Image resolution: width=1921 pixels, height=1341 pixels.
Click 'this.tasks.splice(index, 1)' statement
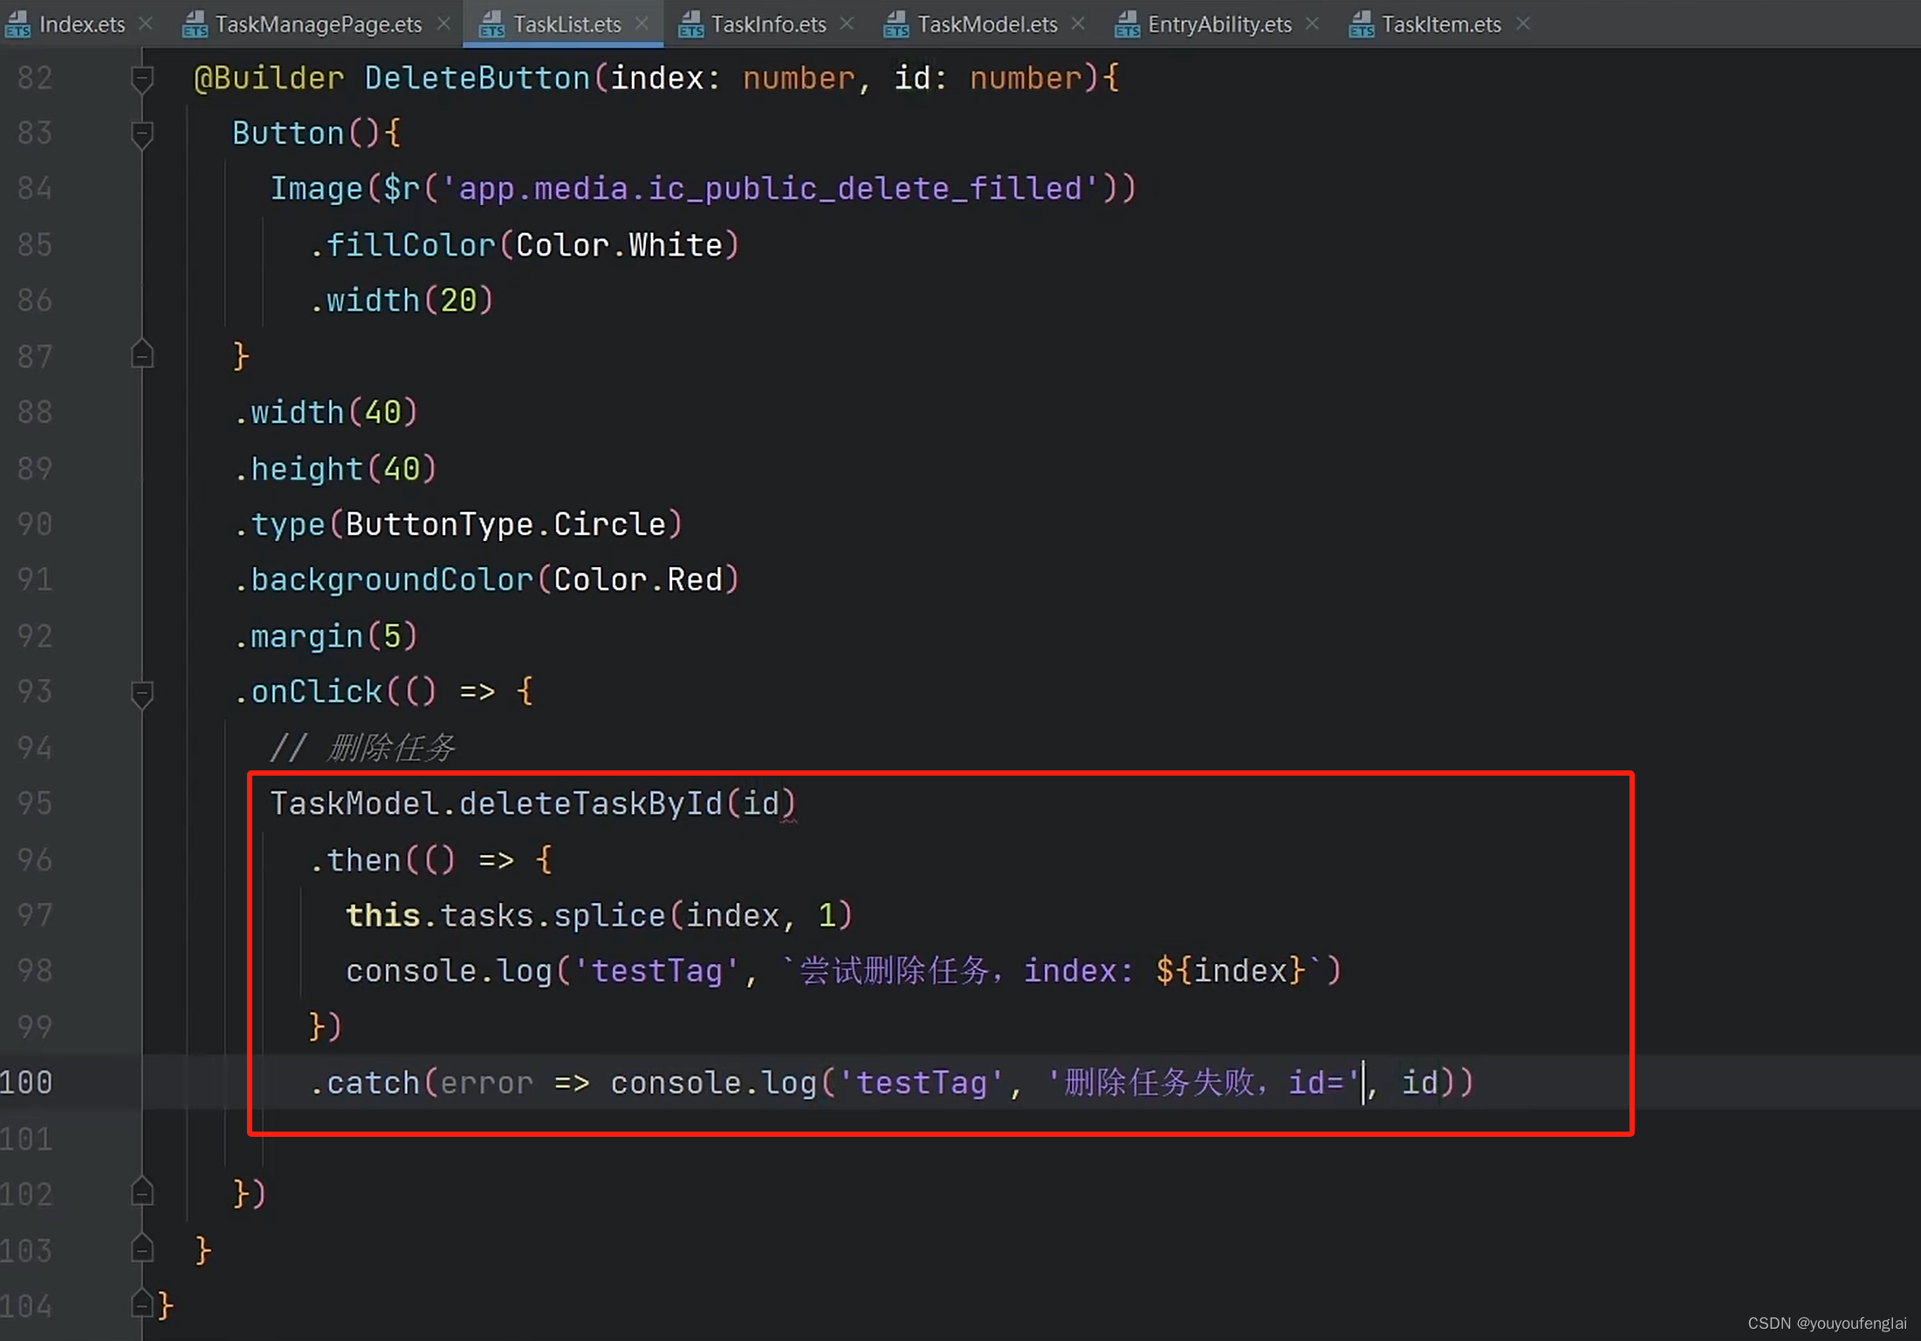pyautogui.click(x=599, y=915)
